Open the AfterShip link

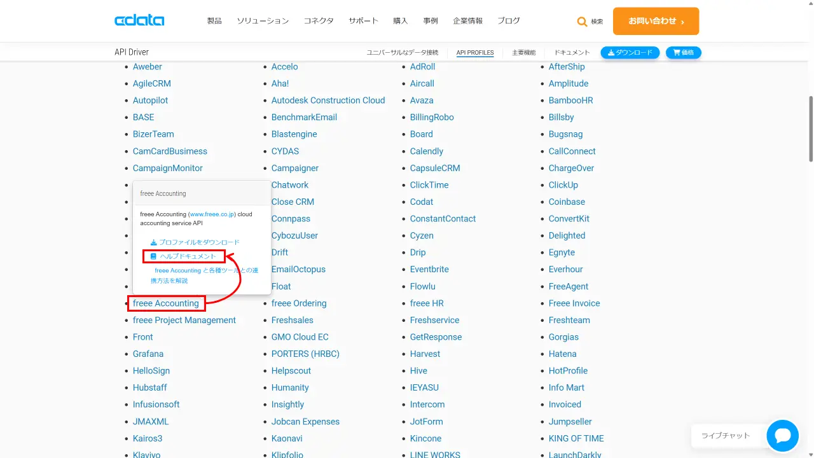(567, 67)
